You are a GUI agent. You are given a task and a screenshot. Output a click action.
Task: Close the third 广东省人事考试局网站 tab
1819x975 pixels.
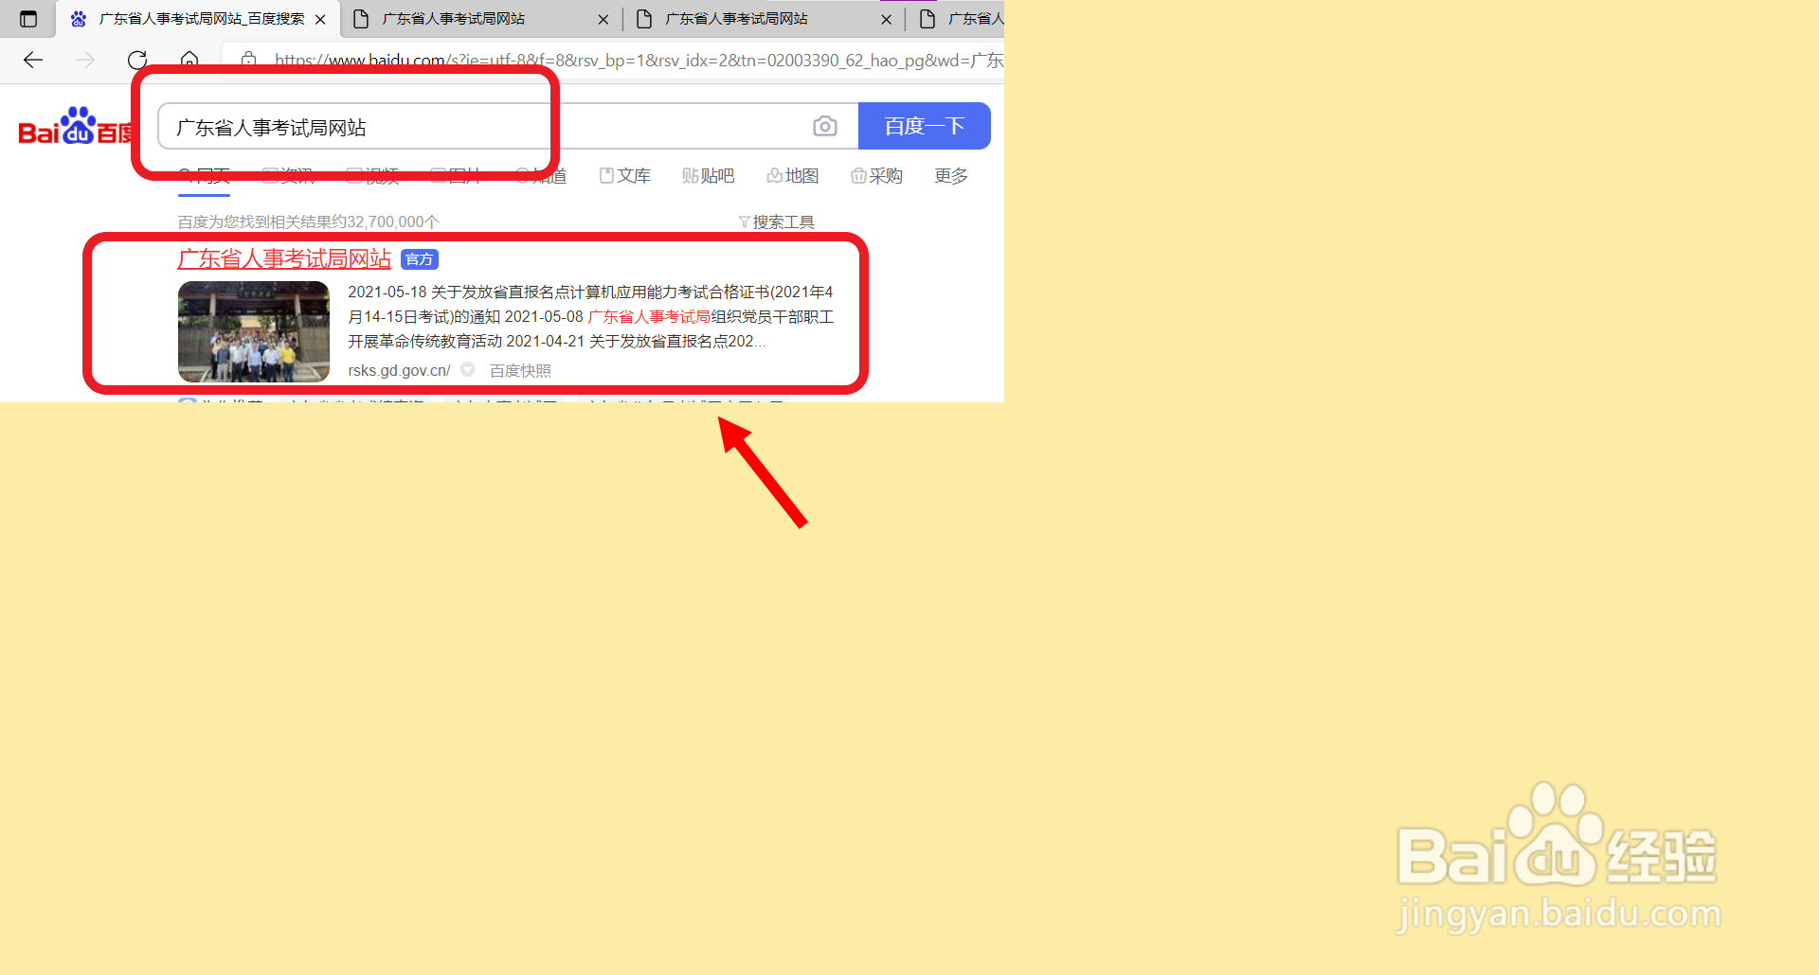tap(887, 19)
